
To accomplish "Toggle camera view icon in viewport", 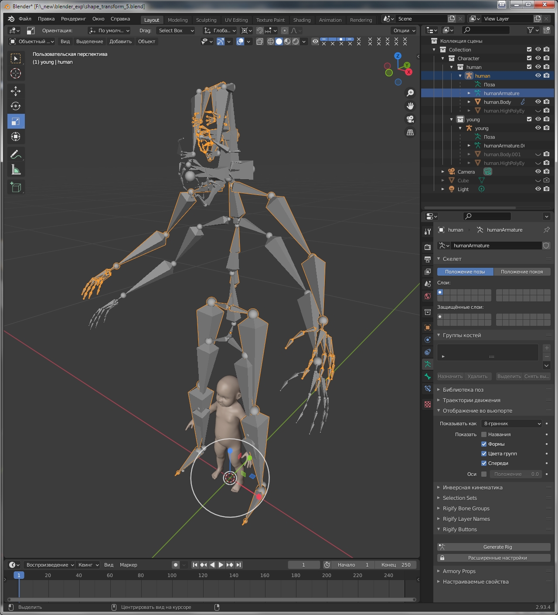I will [410, 119].
